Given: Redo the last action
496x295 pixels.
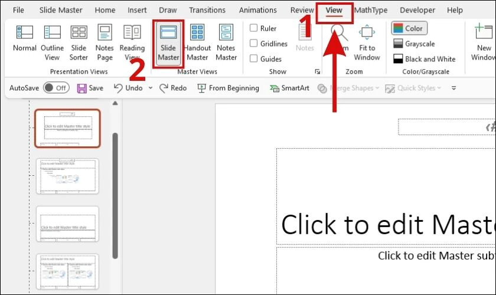Looking at the screenshot, I should pos(173,88).
